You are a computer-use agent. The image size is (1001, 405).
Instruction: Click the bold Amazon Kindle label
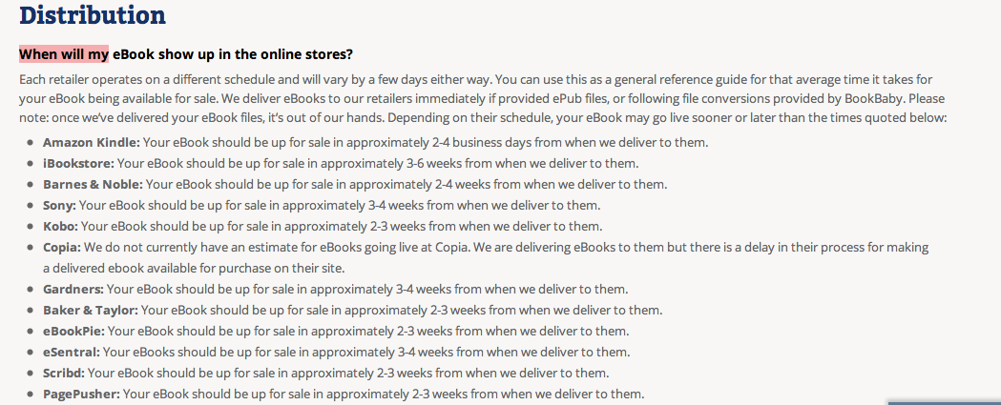tap(91, 142)
